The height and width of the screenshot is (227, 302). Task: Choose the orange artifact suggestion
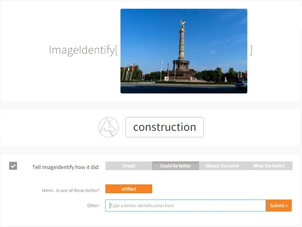[129, 189]
